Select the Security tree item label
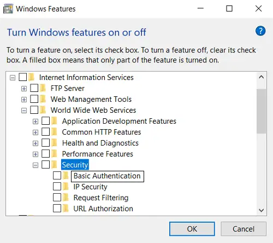 [75, 165]
